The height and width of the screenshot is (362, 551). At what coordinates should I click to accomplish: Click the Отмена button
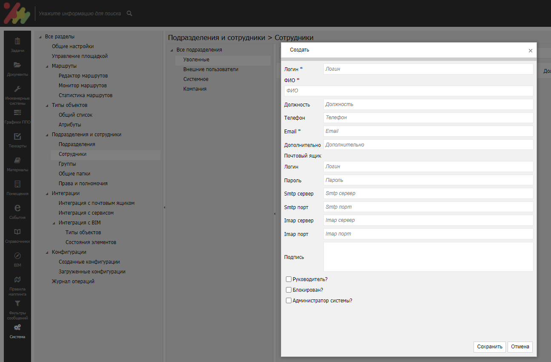520,347
